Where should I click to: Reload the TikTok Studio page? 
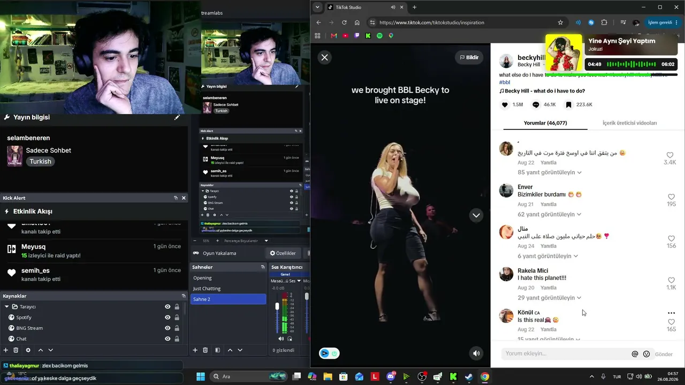coord(344,22)
